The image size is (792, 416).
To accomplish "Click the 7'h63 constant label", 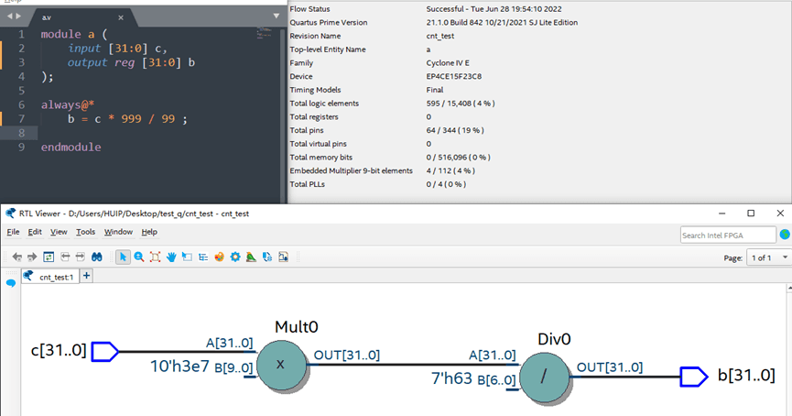I will 451,378.
